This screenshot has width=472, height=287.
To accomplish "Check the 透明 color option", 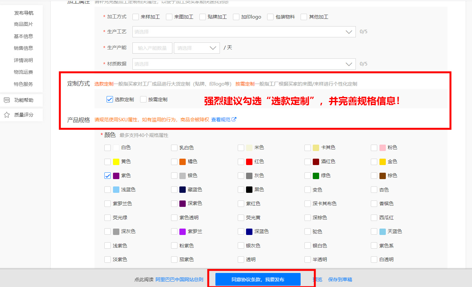I will click(x=241, y=259).
